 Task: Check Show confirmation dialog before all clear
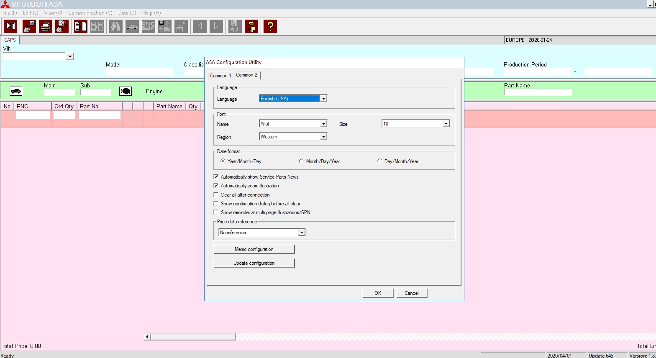coord(216,204)
